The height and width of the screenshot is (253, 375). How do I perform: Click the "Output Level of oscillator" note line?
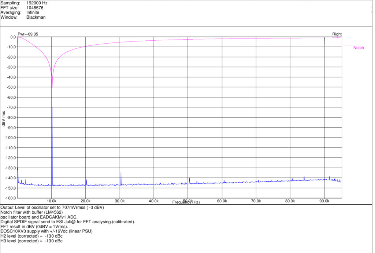coord(52,208)
